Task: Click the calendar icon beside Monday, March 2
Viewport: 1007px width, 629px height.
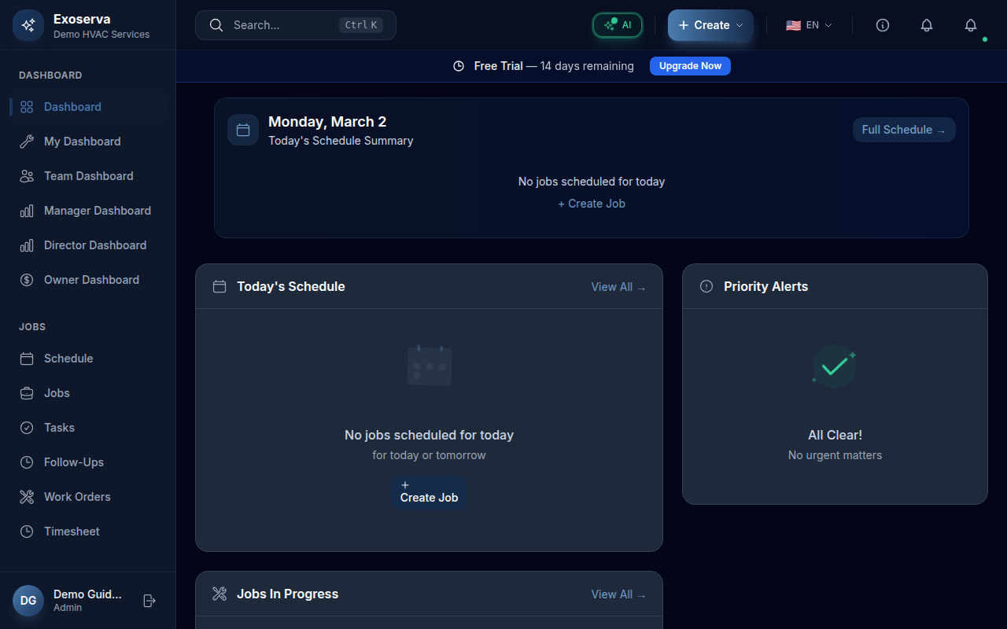Action: click(x=243, y=130)
